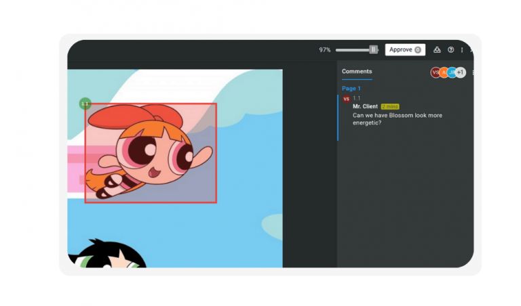This screenshot has height=306, width=521.
Task: Click the blue JB reviewer avatar
Action: (x=452, y=72)
